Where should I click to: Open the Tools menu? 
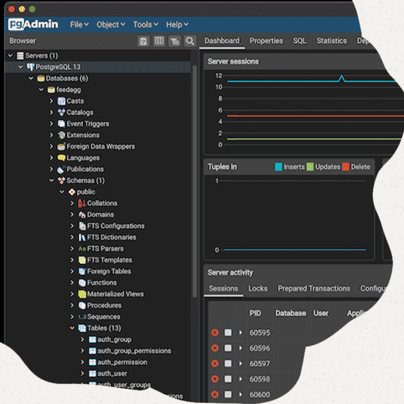coord(145,25)
